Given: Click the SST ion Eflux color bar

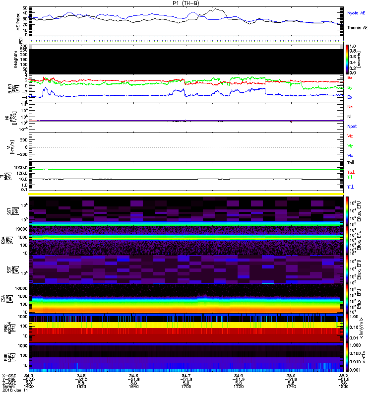Looking at the screenshot, I should click(347, 211).
